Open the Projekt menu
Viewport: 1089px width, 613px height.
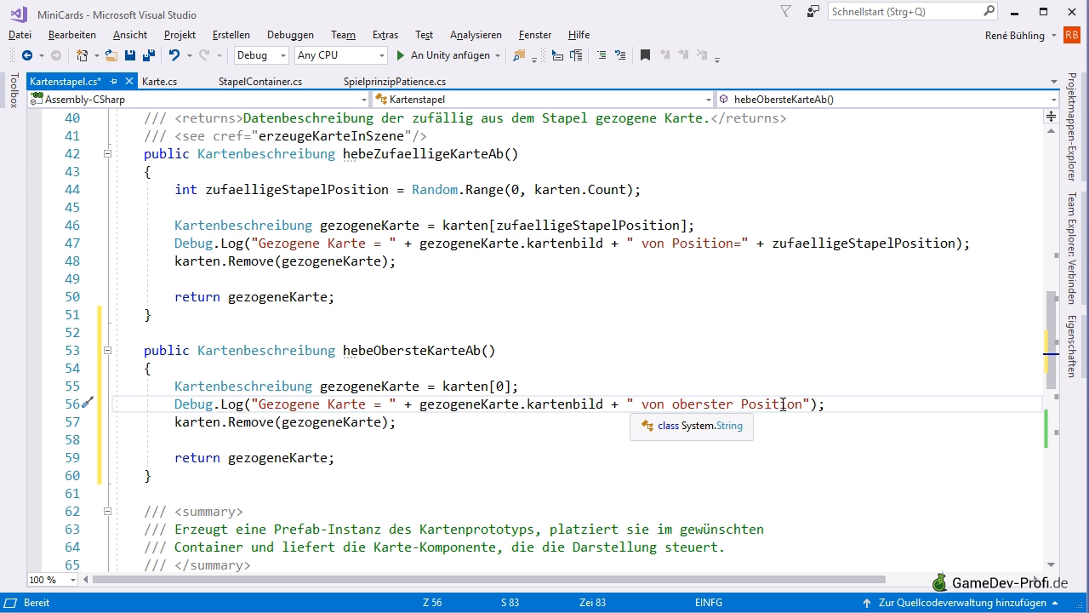[x=180, y=35]
